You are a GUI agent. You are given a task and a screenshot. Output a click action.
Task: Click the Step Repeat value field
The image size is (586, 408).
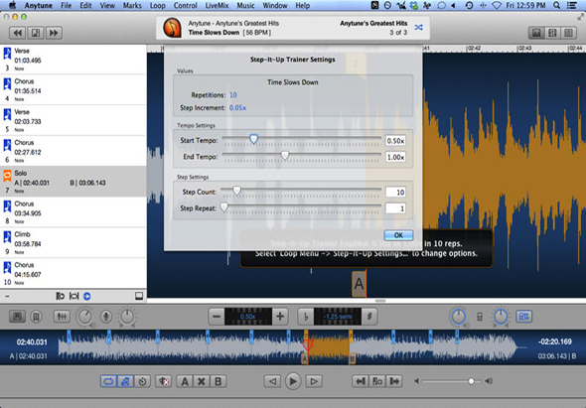point(395,208)
